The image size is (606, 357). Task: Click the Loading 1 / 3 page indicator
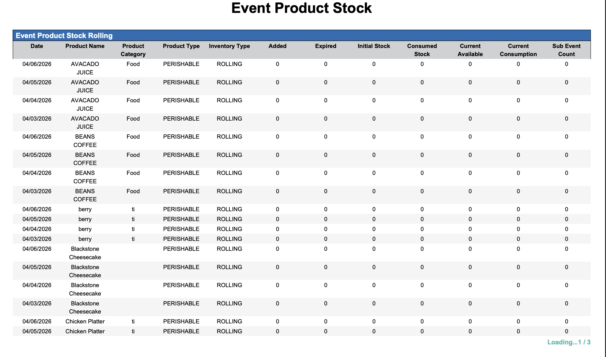point(569,342)
